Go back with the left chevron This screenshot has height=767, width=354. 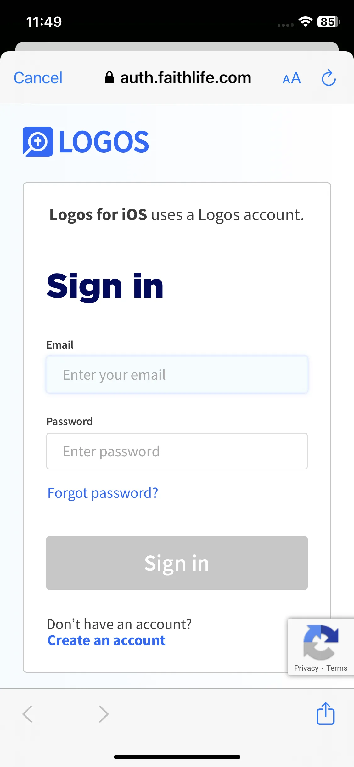tap(27, 714)
